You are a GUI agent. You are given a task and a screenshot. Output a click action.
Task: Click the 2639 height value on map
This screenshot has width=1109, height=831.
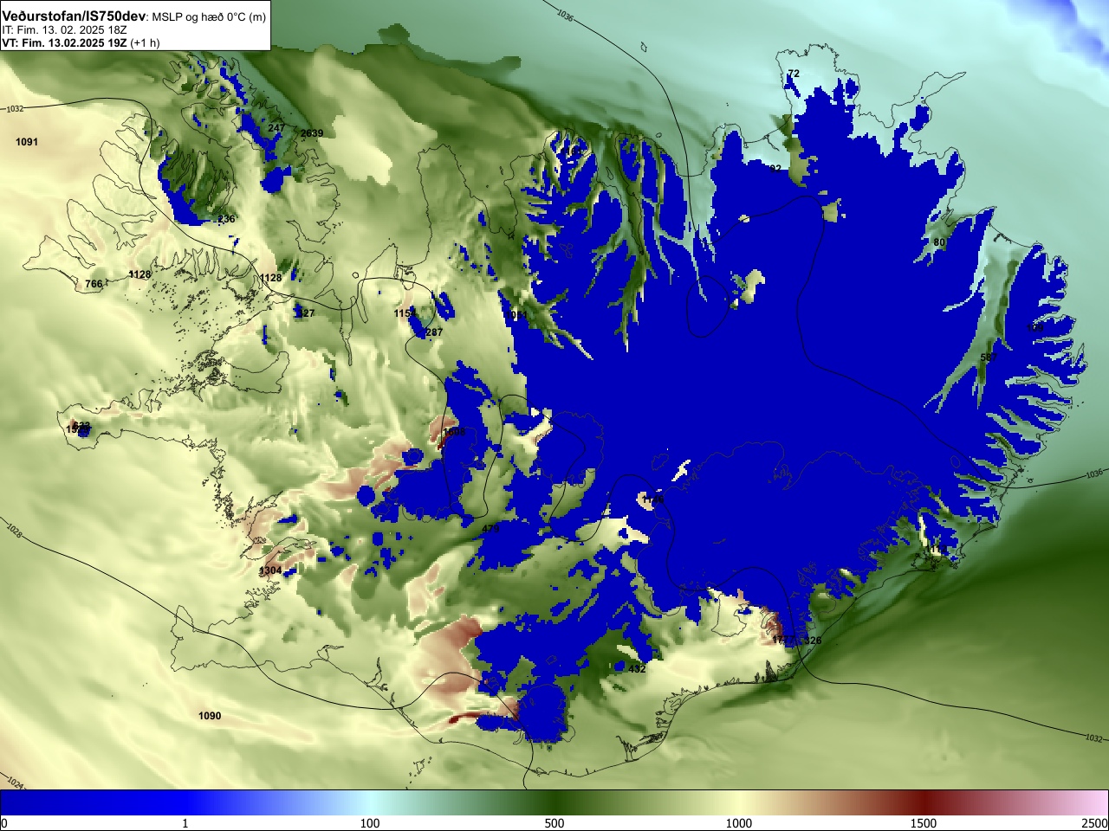pos(312,133)
